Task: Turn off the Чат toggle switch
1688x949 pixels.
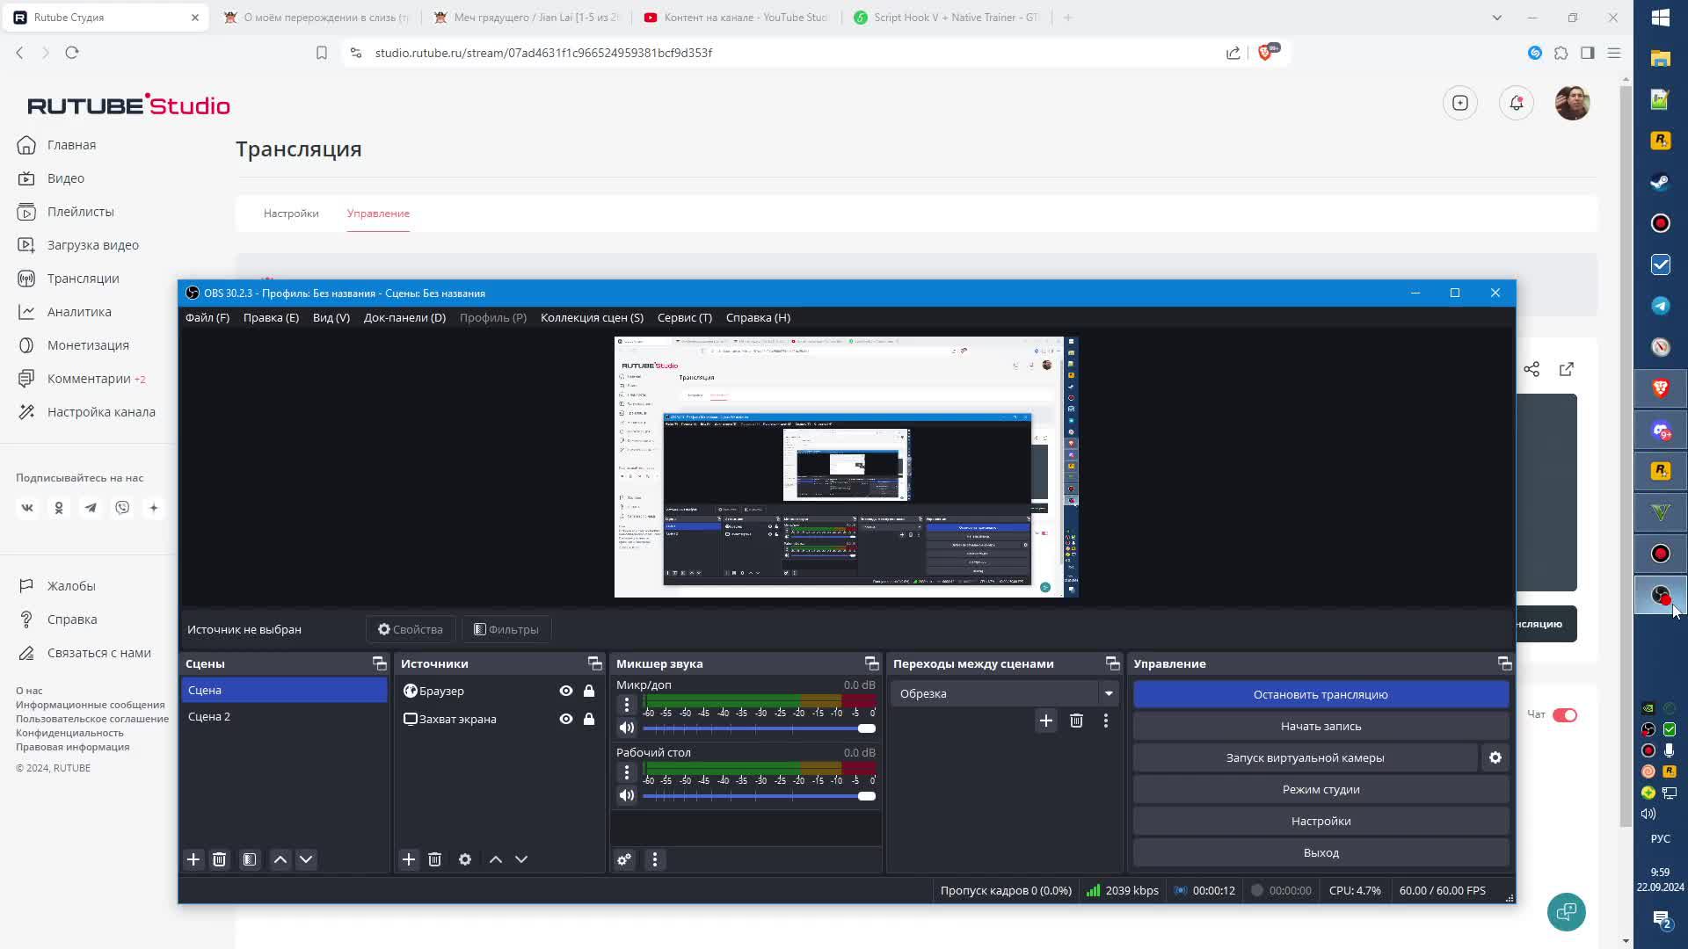Action: coord(1565,714)
